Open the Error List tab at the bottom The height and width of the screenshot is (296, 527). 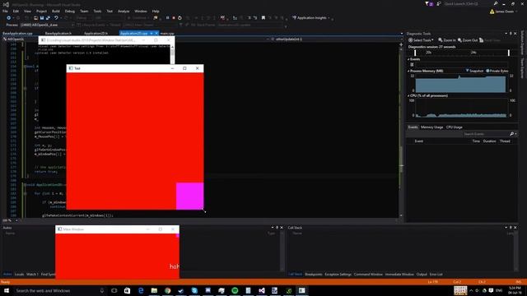pos(436,274)
